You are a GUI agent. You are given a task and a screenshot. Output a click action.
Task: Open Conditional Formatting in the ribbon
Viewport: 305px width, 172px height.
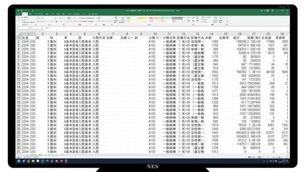point(116,20)
